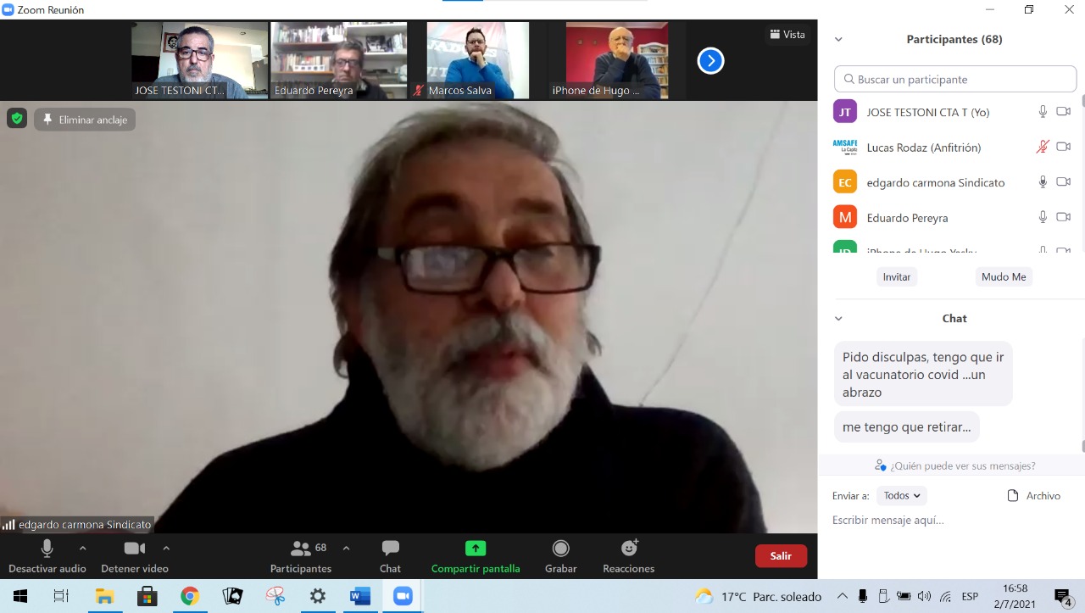The width and height of the screenshot is (1085, 613).
Task: Open the Reacciones emoji menu
Action: 629,556
